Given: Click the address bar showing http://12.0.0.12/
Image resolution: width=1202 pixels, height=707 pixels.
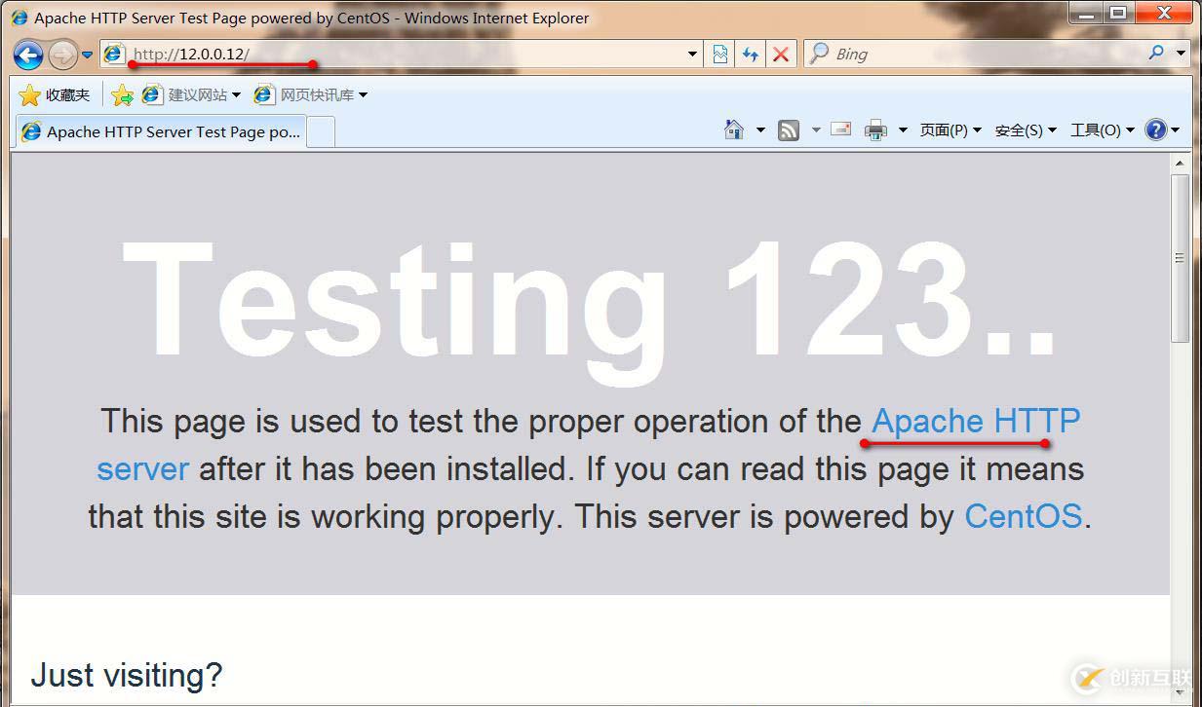Looking at the screenshot, I should 400,54.
